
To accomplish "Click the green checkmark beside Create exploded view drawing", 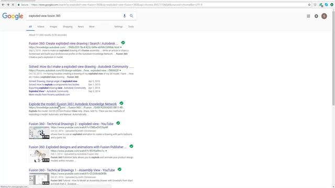I will tap(123, 43).
